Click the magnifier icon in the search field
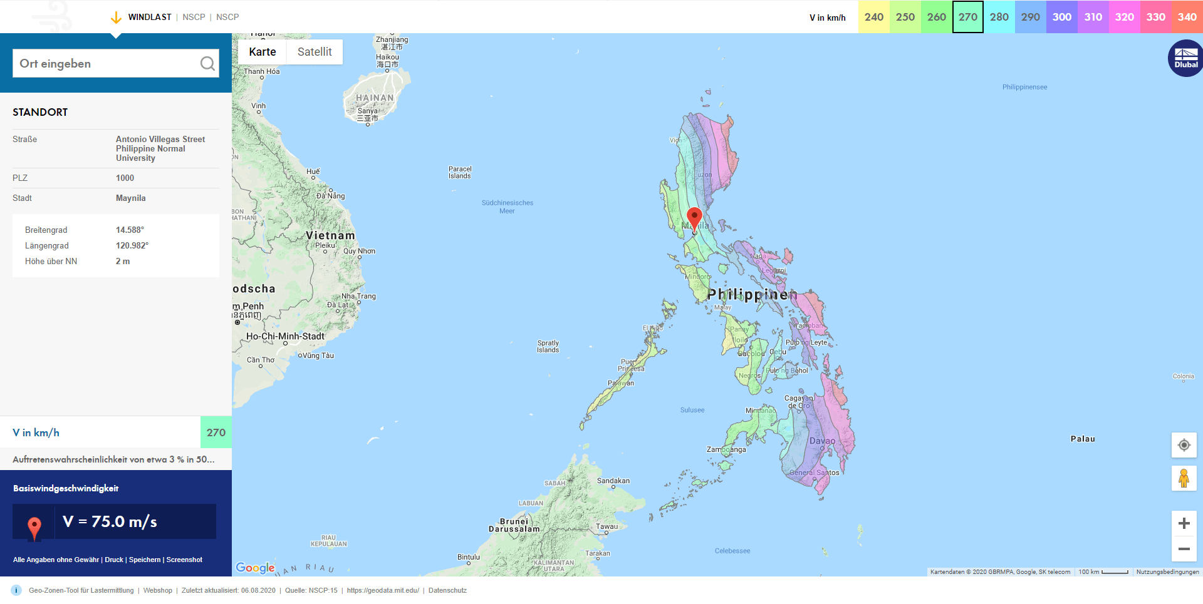 tap(207, 63)
